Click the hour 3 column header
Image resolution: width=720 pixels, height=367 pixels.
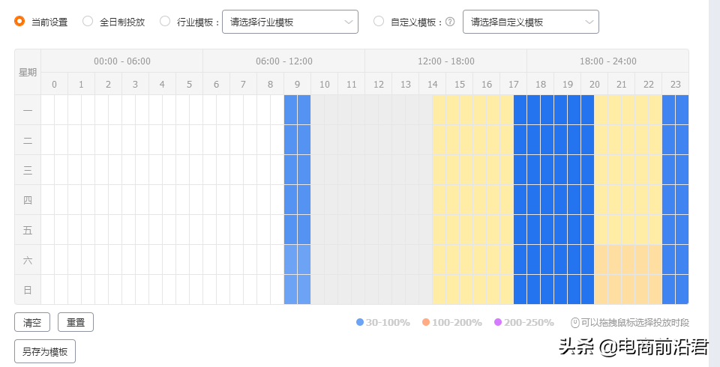coord(136,84)
